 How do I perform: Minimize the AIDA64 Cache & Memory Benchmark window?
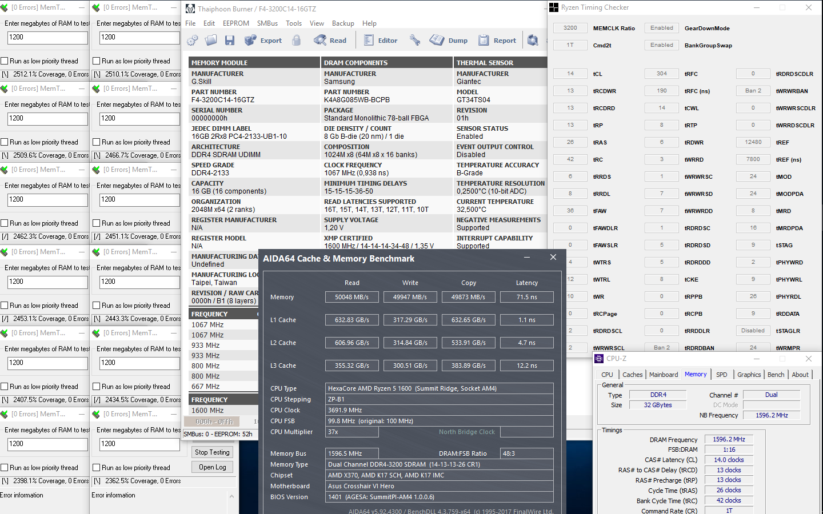tap(526, 258)
